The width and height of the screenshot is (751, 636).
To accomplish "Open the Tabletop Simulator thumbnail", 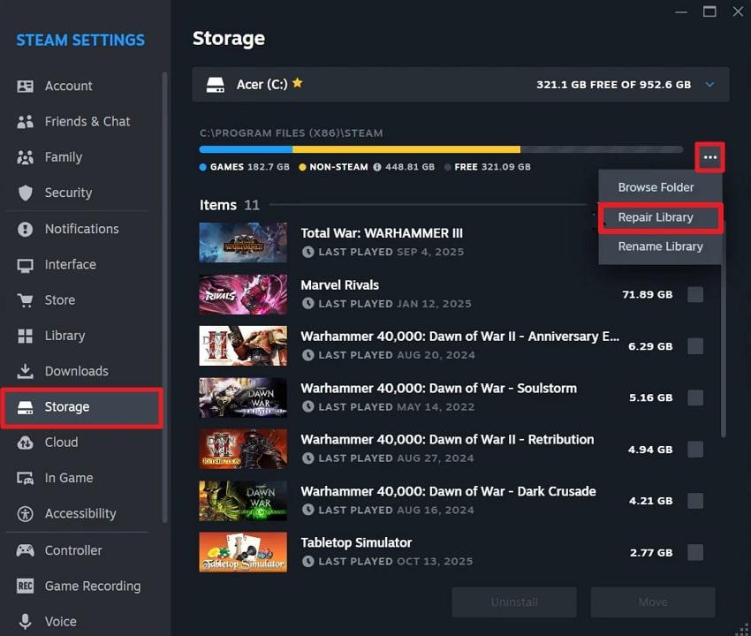I will 242,551.
